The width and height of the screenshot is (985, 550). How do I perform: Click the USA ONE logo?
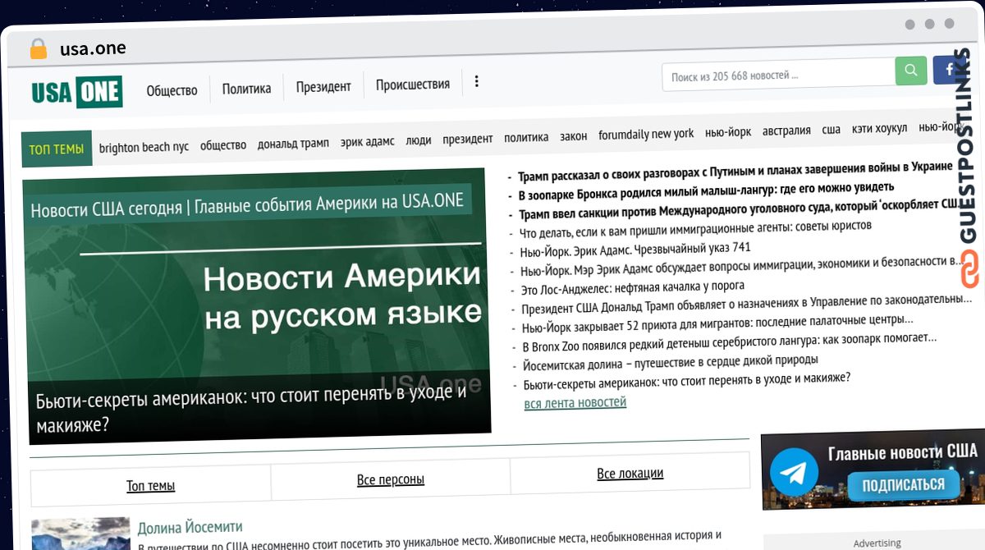(75, 92)
